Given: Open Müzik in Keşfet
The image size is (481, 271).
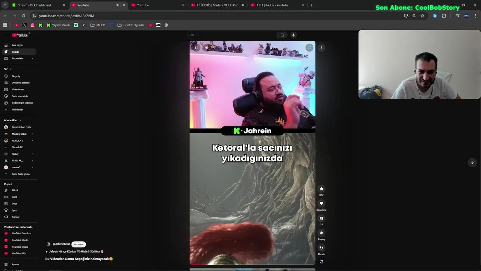Looking at the screenshot, I should coord(19,190).
